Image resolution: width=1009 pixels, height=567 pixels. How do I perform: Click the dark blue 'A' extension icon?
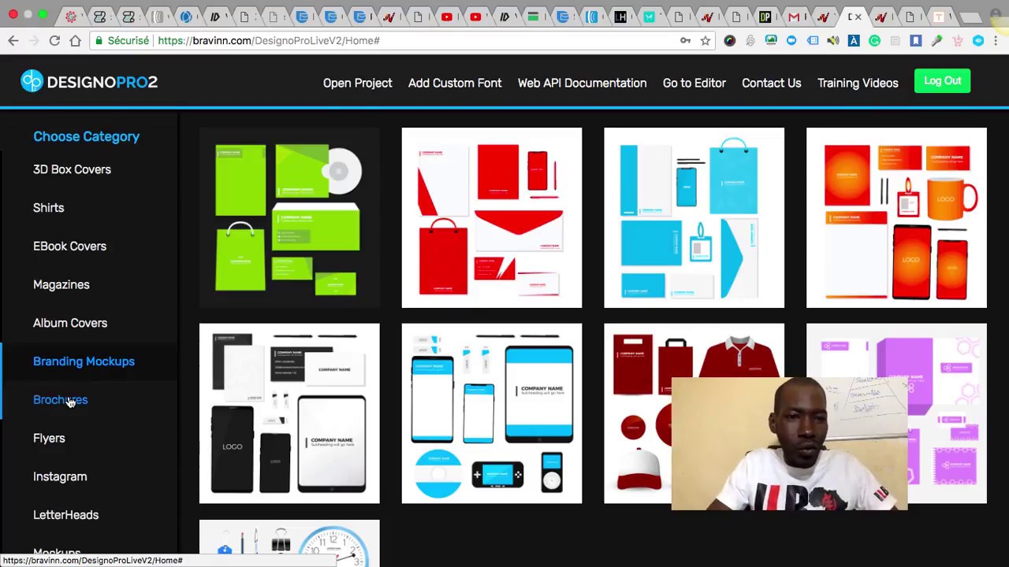point(854,40)
